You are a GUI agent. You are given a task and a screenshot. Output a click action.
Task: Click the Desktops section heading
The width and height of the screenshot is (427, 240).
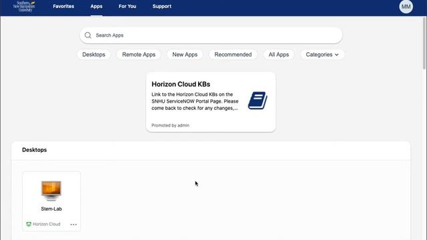pyautogui.click(x=34, y=150)
